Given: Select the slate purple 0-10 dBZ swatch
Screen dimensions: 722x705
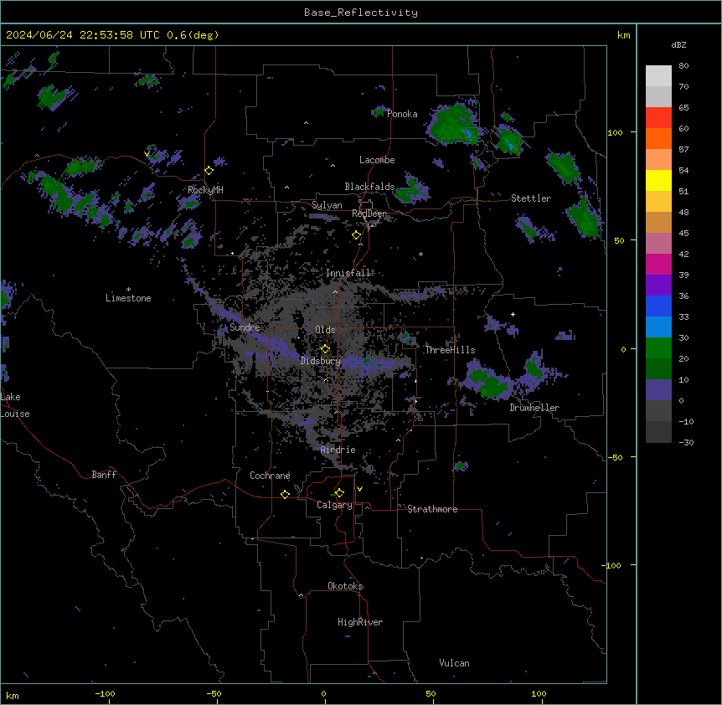Looking at the screenshot, I should pyautogui.click(x=658, y=390).
